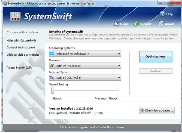Expand the Processor dropdown arrow

(x=119, y=66)
